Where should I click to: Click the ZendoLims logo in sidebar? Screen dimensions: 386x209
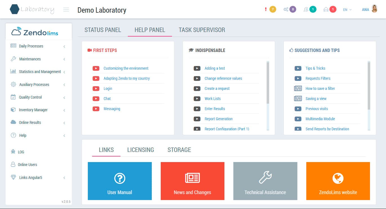(x=35, y=32)
